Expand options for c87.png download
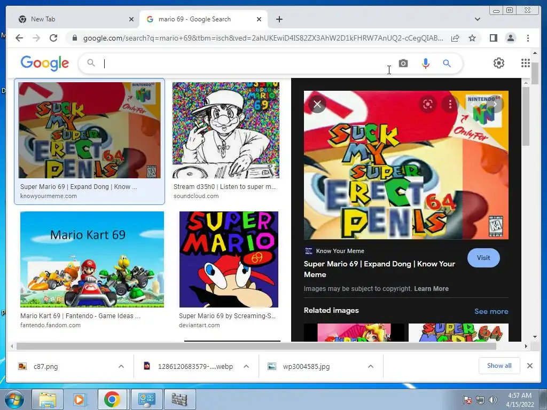 (121, 366)
